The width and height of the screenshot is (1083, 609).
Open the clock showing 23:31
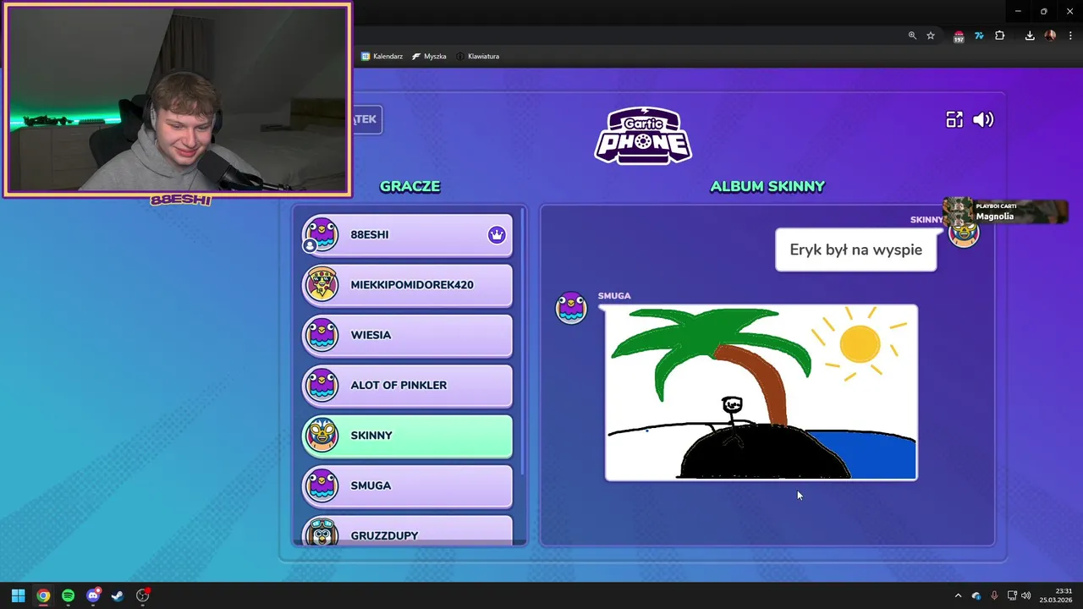[x=1058, y=595]
